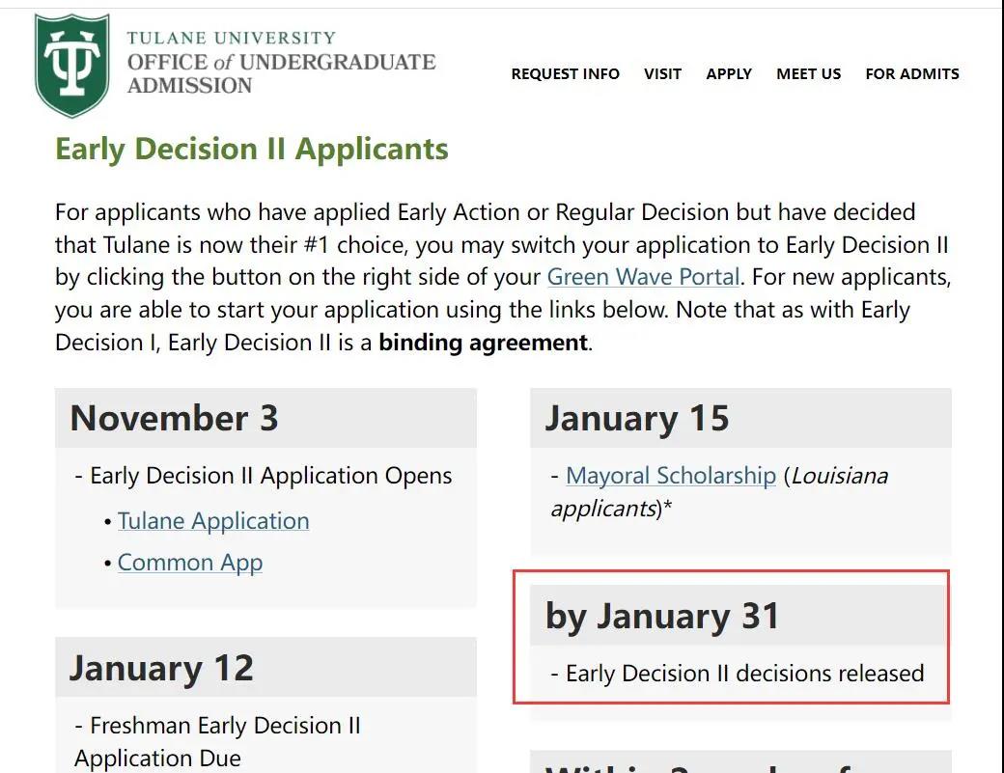
Task: Click the January 12 date heading
Action: pos(161,668)
